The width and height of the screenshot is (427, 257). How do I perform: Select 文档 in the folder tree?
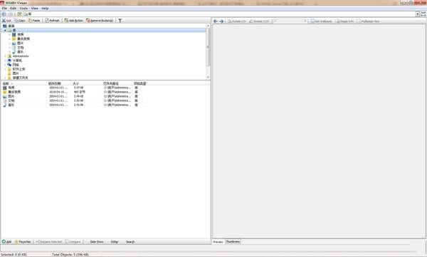point(21,48)
